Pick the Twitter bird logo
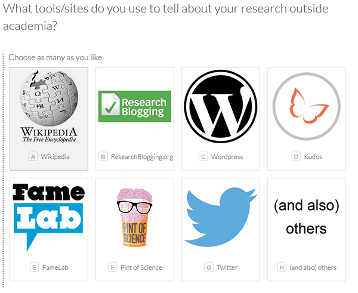Viewport: 358px width, 293px height. [x=221, y=217]
